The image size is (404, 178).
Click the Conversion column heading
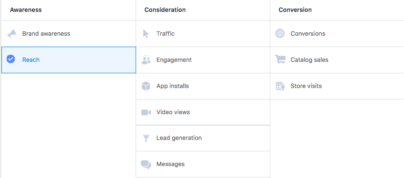coord(295,10)
